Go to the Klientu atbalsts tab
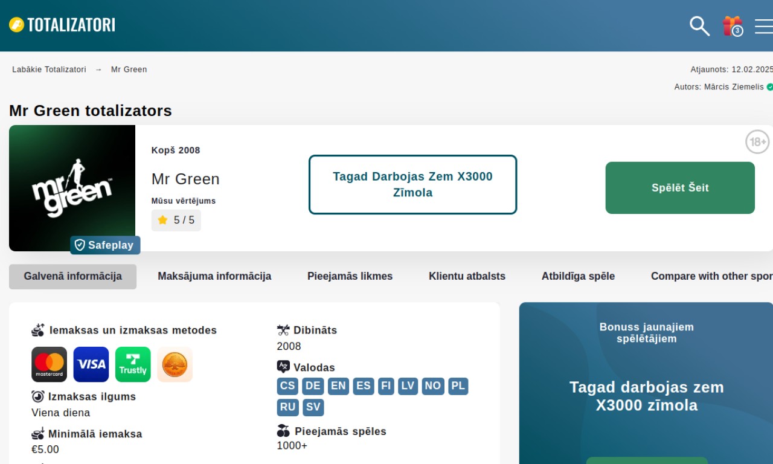Viewport: 773px width, 464px height. coord(467,277)
